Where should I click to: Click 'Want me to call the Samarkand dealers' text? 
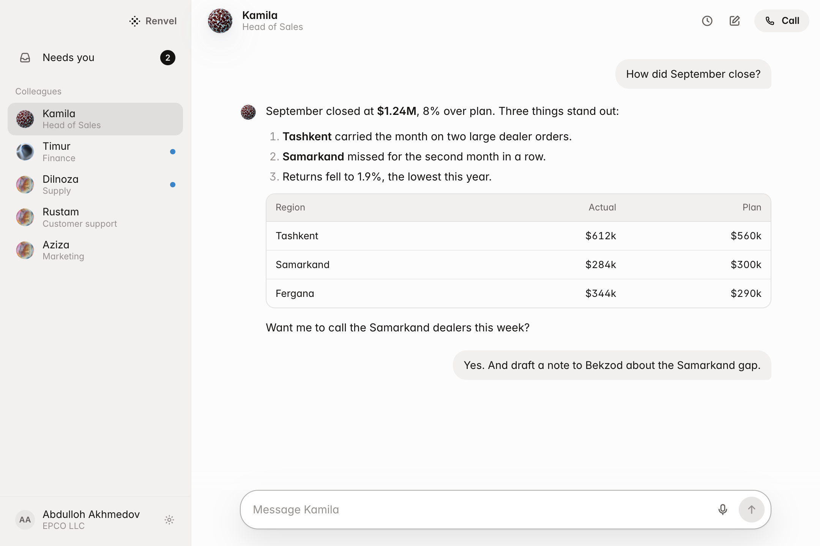click(x=397, y=328)
